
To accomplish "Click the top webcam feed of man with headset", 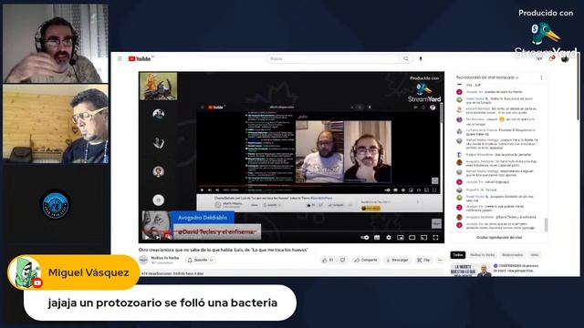I will (56, 44).
